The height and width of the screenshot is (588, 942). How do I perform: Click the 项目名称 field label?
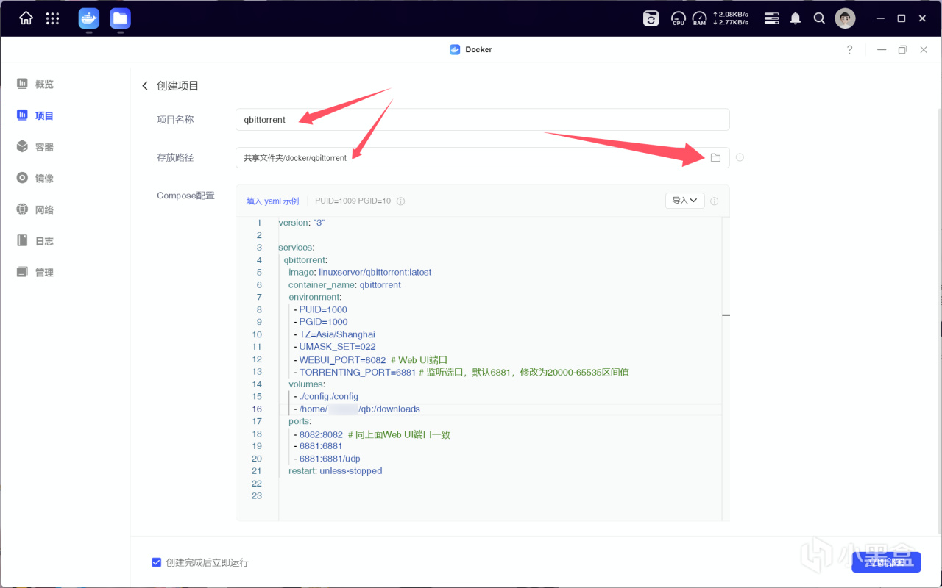pos(175,120)
